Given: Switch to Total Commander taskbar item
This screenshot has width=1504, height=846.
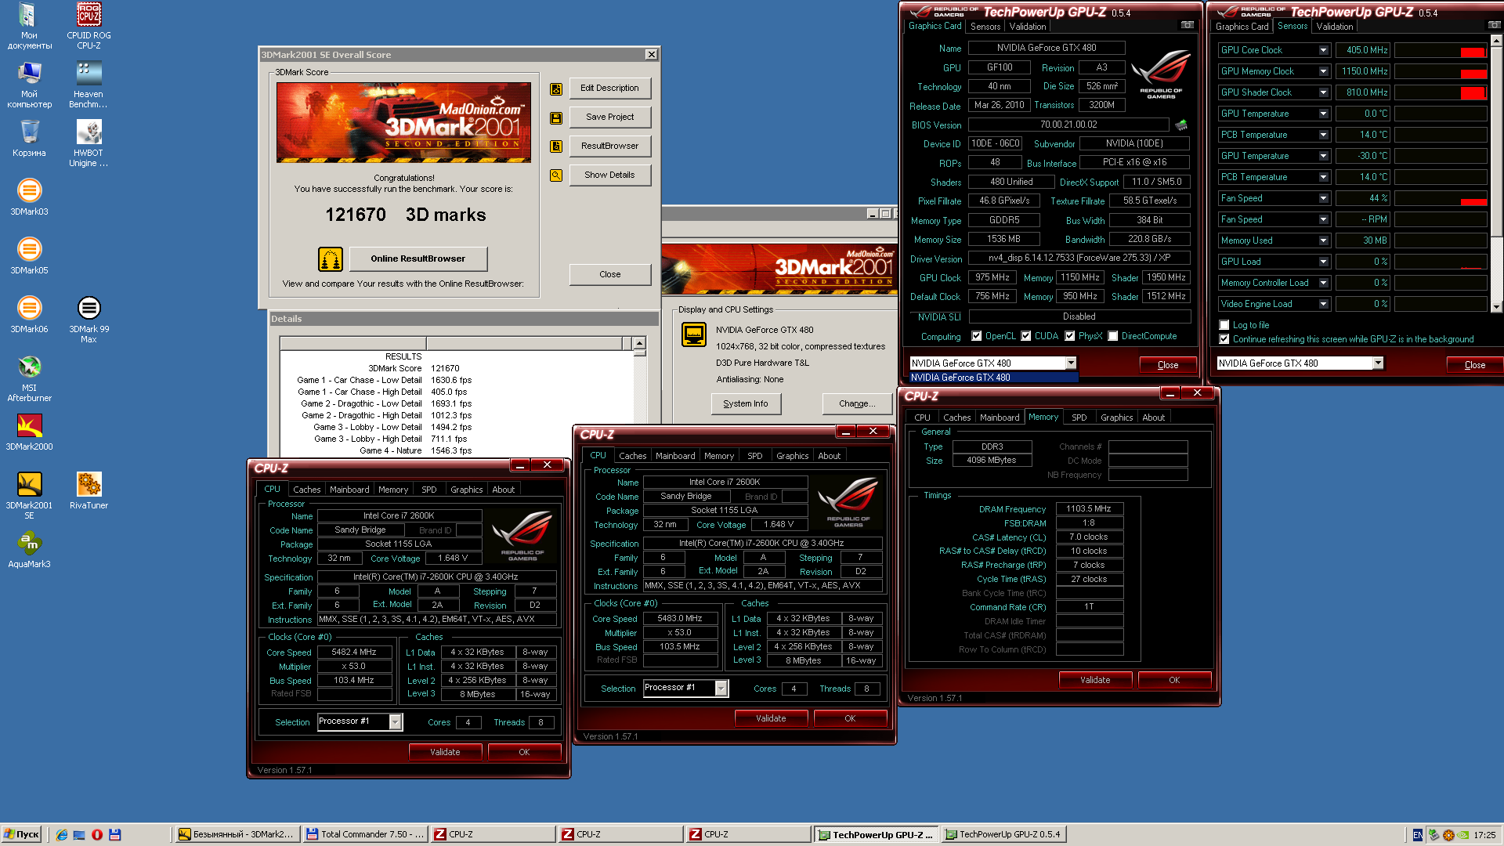Looking at the screenshot, I should [366, 835].
